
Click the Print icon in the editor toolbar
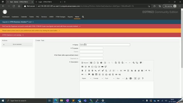(x=101, y=63)
